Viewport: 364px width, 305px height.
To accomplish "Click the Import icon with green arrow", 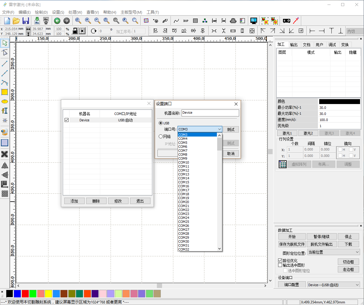I will tap(37, 21).
